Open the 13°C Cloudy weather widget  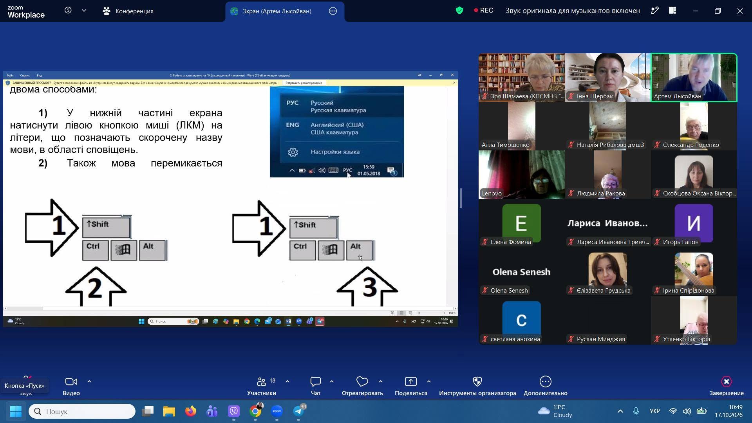pyautogui.click(x=555, y=411)
